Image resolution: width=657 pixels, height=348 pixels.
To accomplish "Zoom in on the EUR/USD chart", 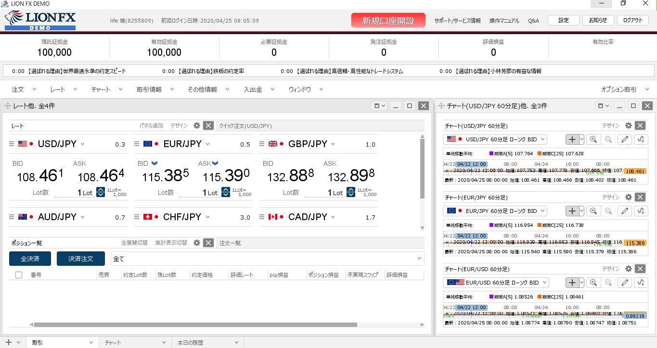I will click(x=593, y=283).
